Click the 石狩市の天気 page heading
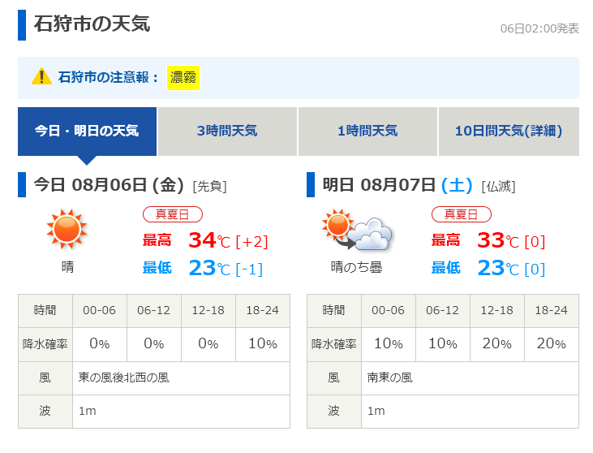The height and width of the screenshot is (453, 593). pos(92,24)
